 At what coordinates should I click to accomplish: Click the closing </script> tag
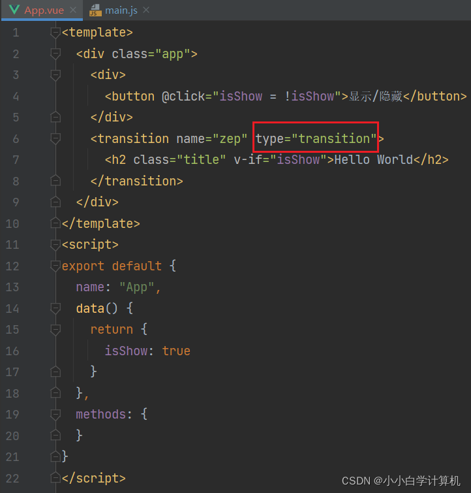94,478
